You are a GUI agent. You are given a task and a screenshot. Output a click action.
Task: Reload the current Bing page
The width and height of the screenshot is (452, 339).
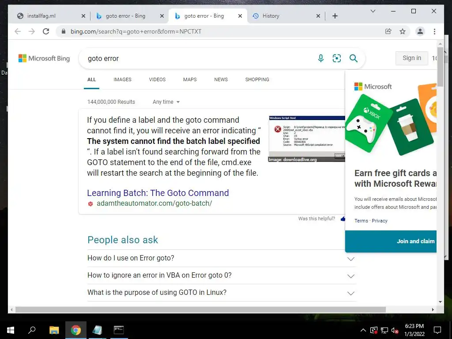[x=46, y=31]
